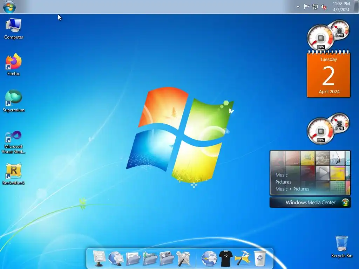Open the music folder dock icon
The width and height of the screenshot is (359, 269).
coord(150,258)
